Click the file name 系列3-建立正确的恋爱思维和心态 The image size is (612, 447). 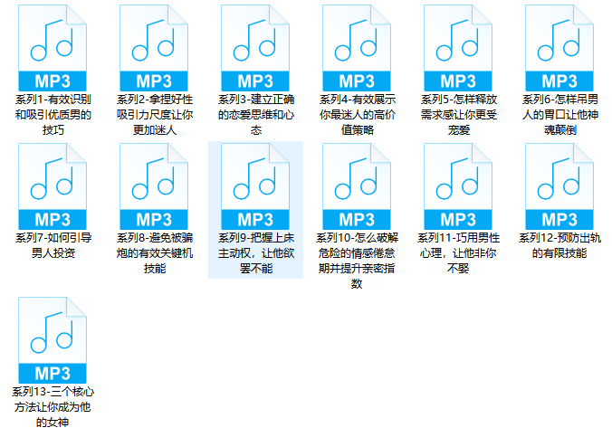coord(256,115)
